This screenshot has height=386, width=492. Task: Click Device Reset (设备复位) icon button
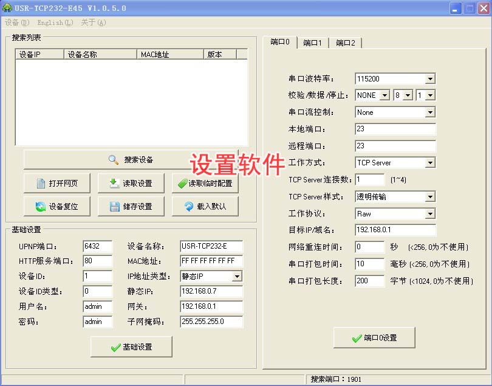[x=58, y=207]
